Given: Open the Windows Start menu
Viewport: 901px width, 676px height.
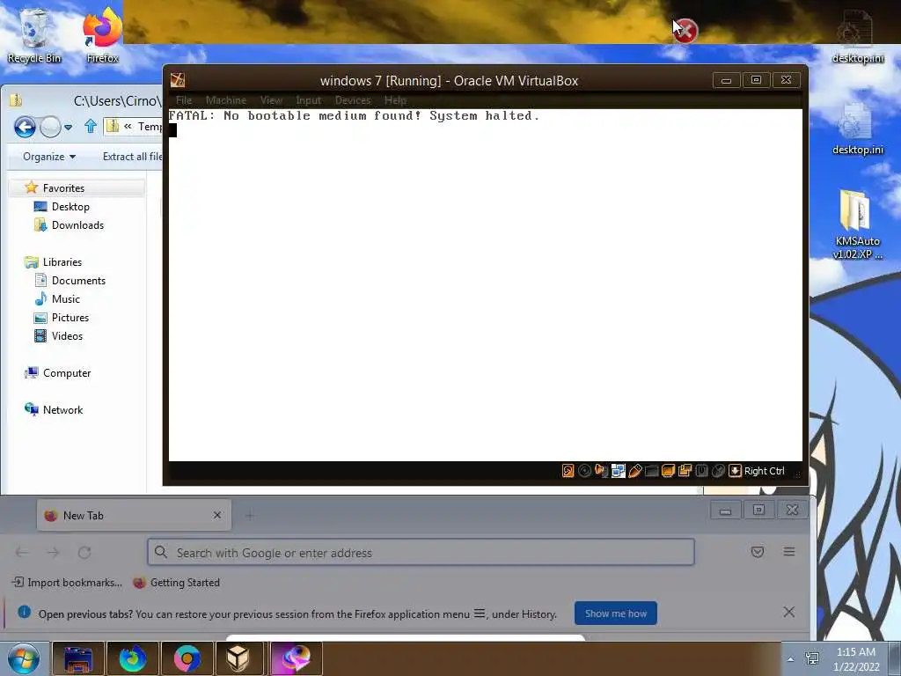Looking at the screenshot, I should (24, 658).
